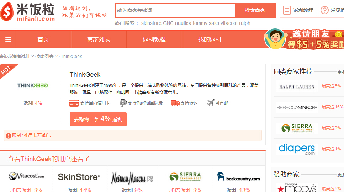The image size is (344, 192).
Task: Search hot keyword ralph
Action: pyautogui.click(x=245, y=23)
